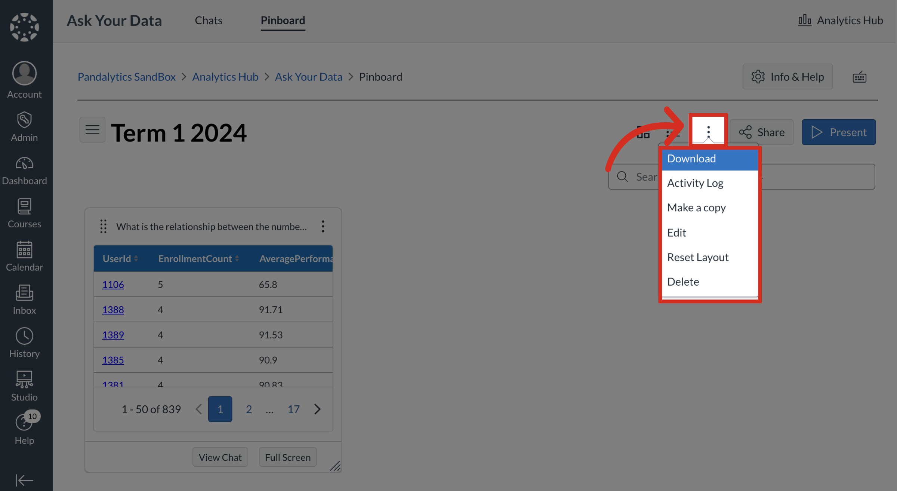Click the Analytics Hub bar chart icon
Viewport: 897px width, 491px height.
805,20
